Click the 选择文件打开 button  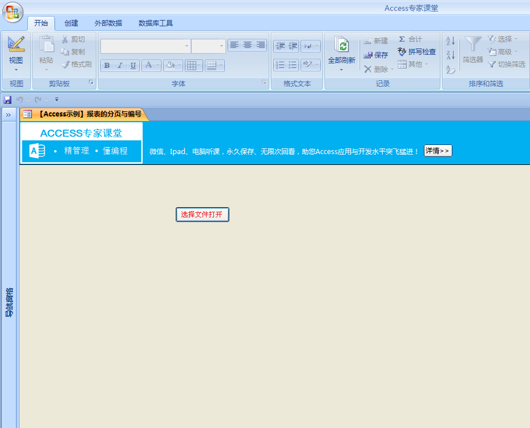click(x=202, y=215)
